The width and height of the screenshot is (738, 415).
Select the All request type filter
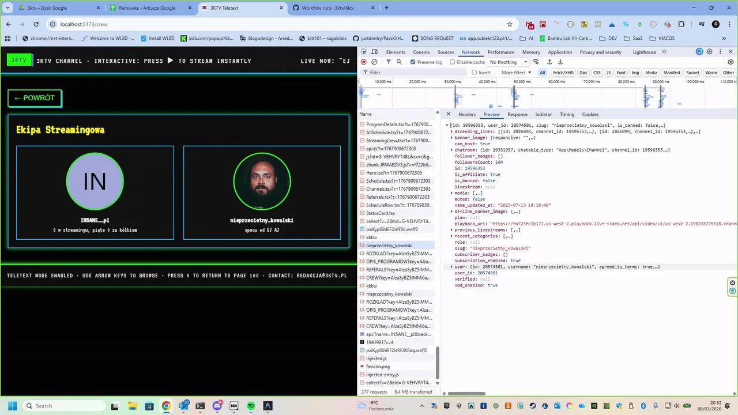coord(543,73)
